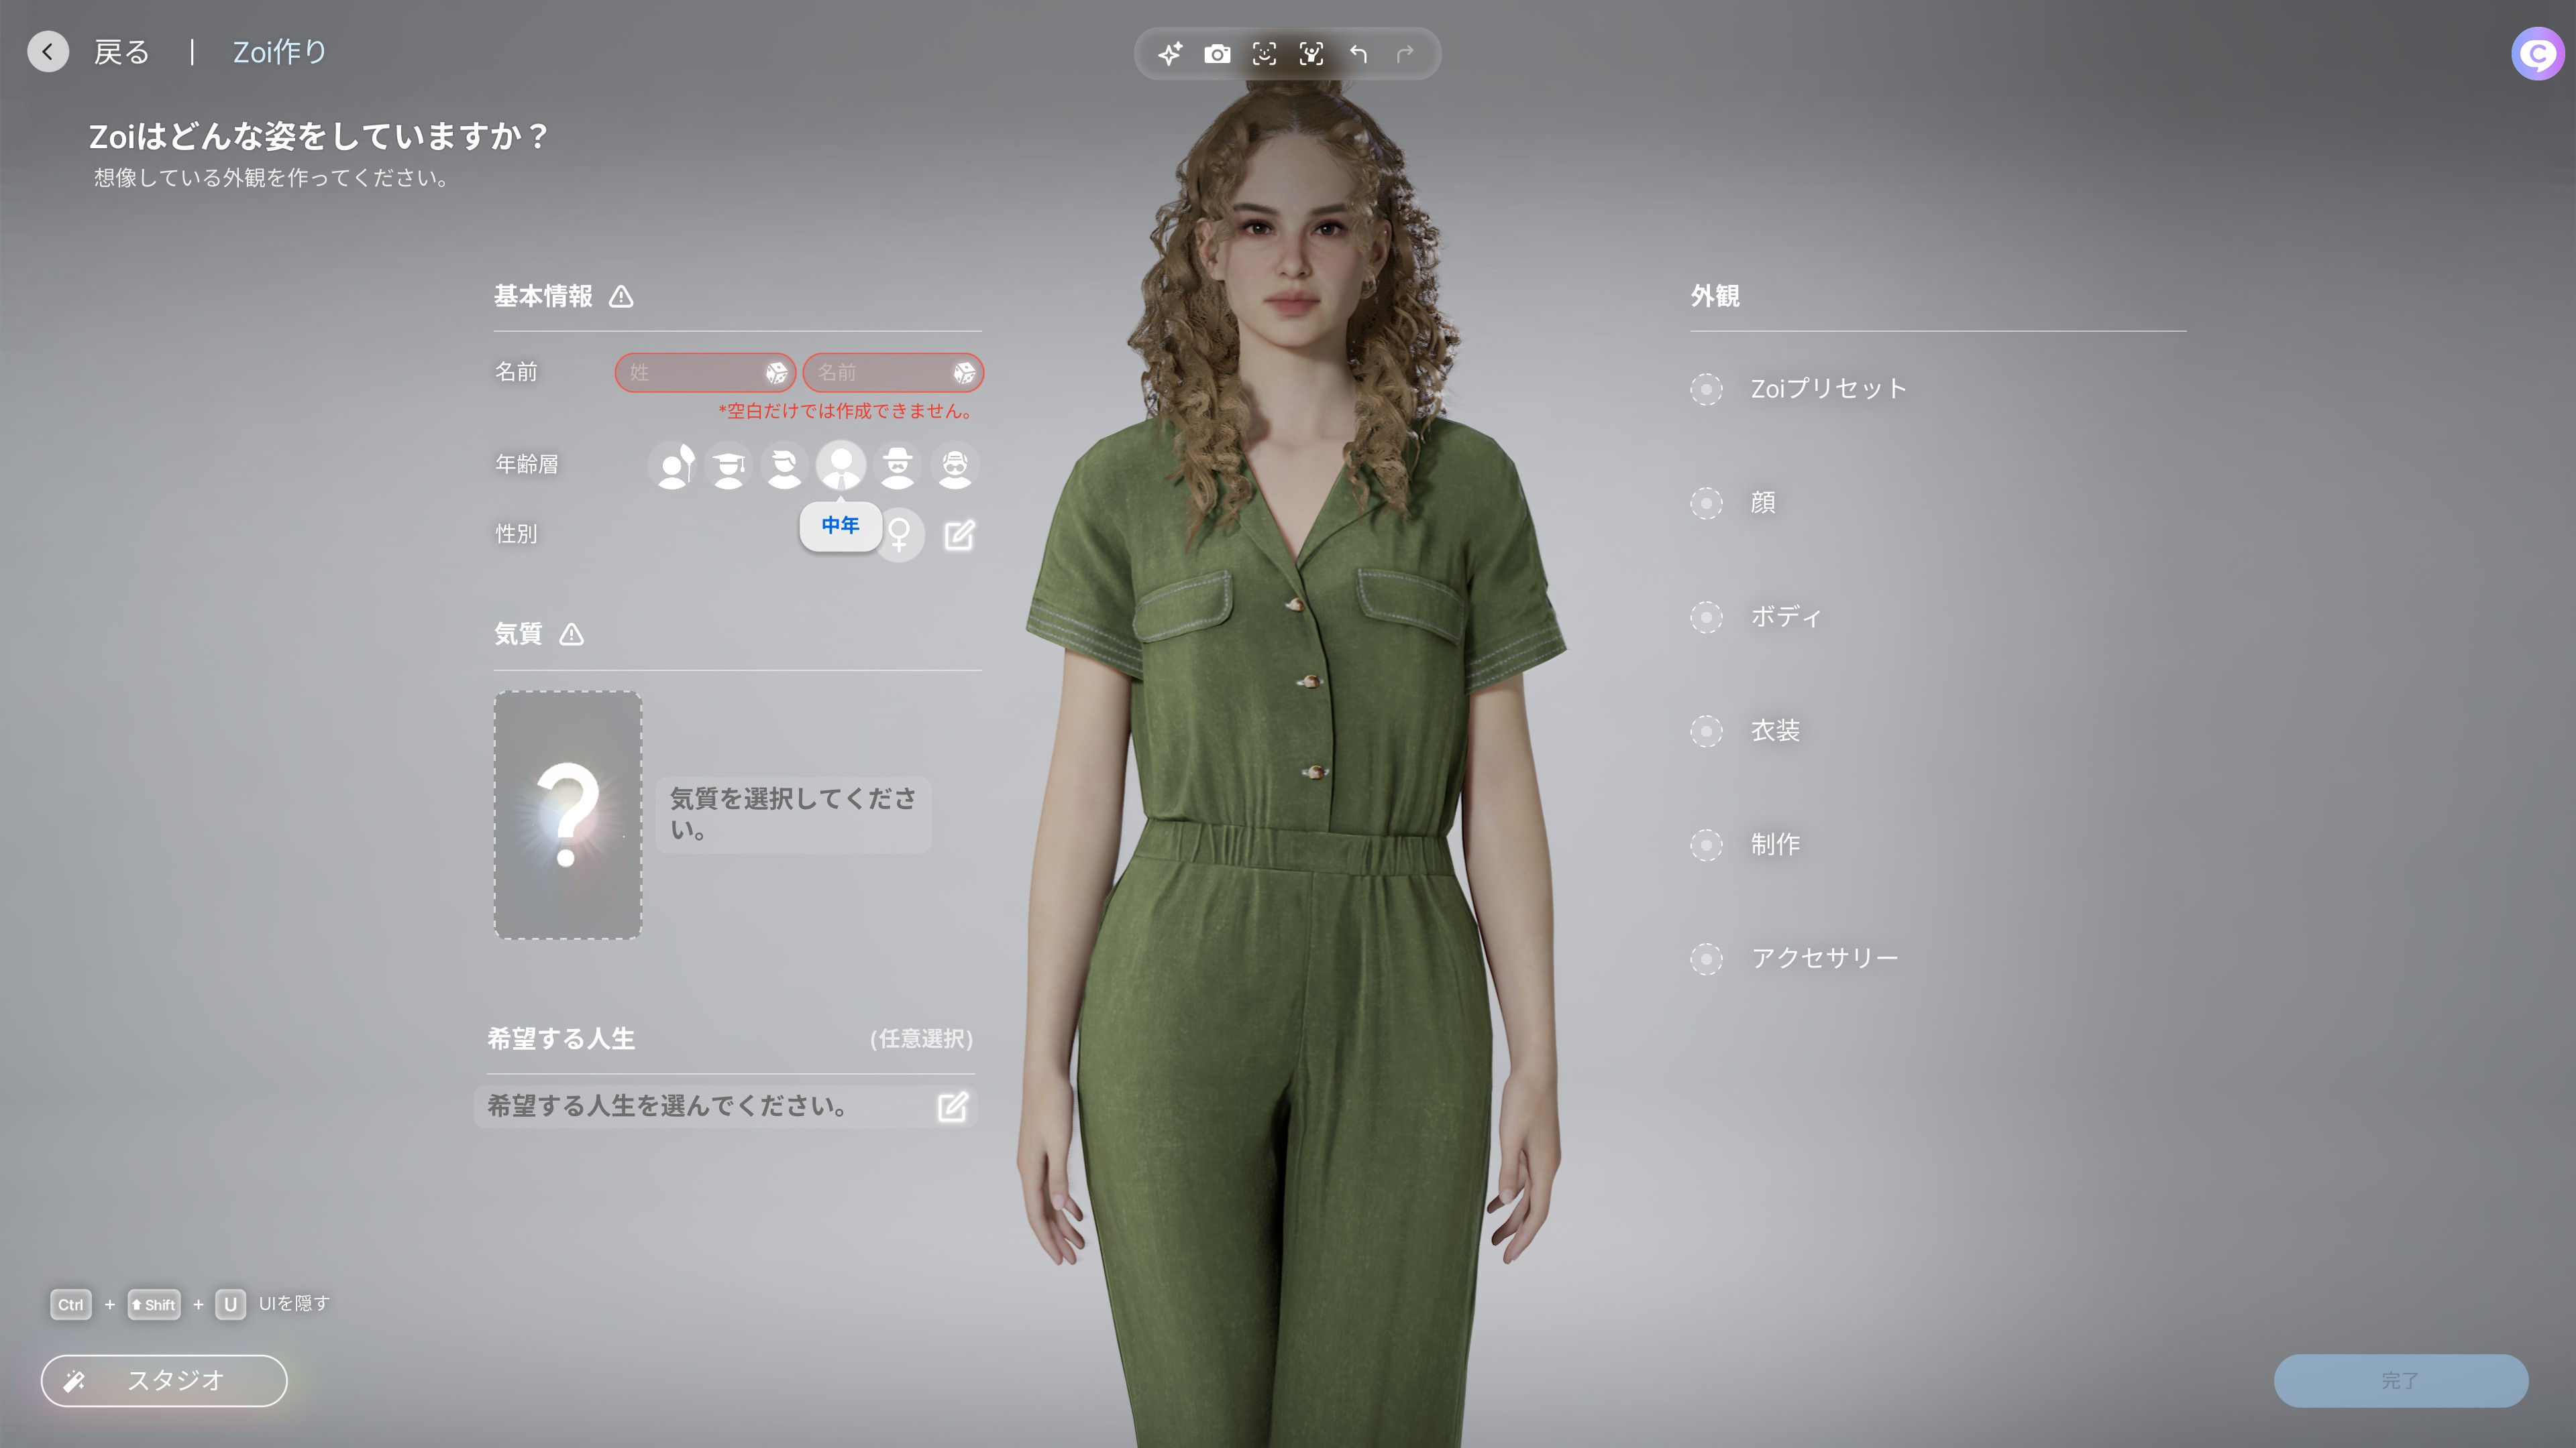Select the elderly age group with glasses
Viewport: 2576px width, 1448px height.
(x=955, y=466)
